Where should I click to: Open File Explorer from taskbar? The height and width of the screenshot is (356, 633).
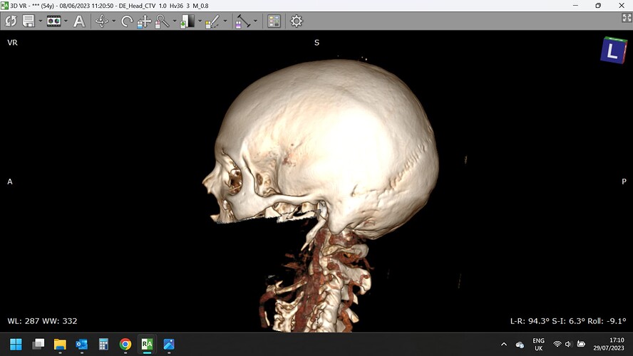point(60,345)
